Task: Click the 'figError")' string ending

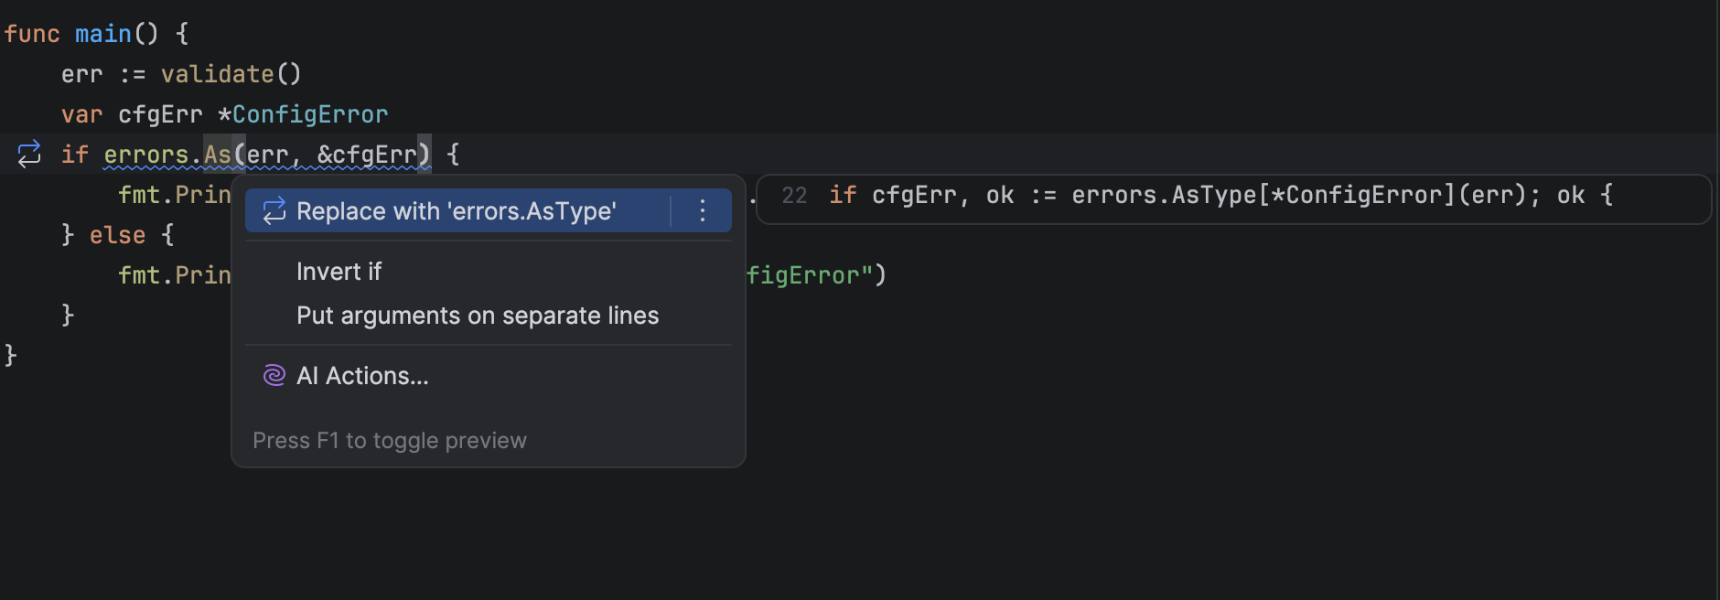Action: (815, 275)
